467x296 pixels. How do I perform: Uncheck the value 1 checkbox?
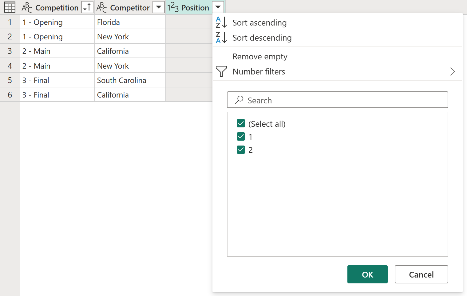(241, 136)
